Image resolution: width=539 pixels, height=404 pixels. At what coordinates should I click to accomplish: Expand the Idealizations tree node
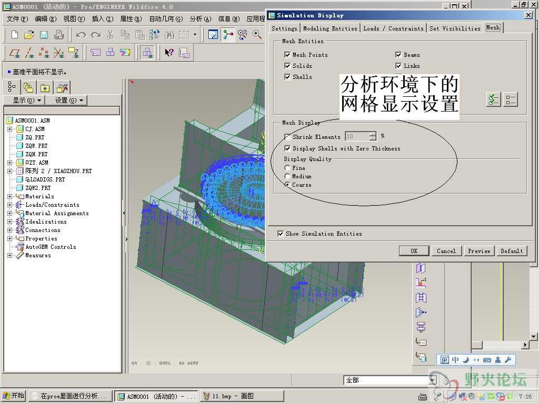point(9,221)
